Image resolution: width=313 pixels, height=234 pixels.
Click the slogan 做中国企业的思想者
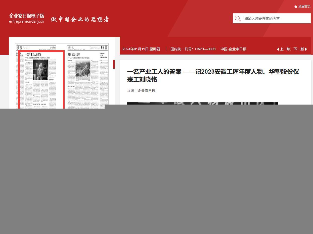pos(80,19)
